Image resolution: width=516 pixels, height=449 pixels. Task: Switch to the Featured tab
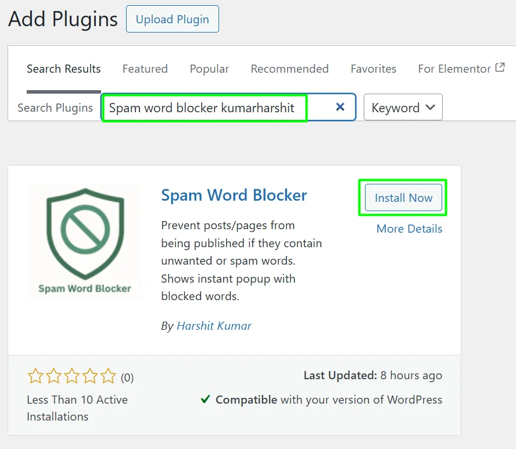click(x=145, y=69)
